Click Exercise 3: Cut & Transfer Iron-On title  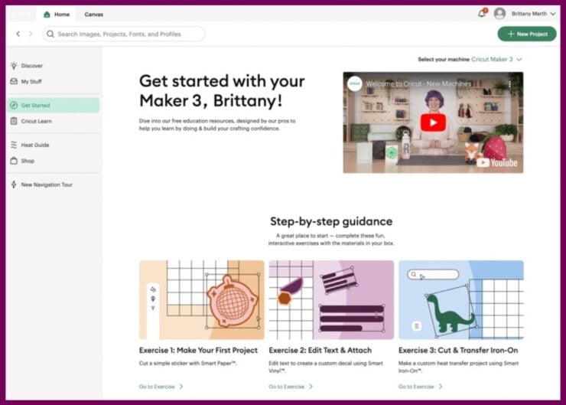tap(458, 350)
